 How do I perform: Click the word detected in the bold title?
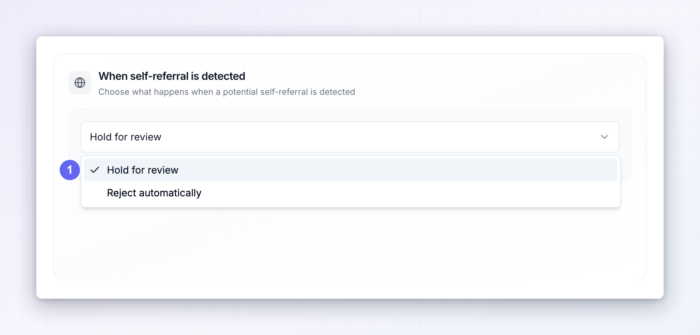pyautogui.click(x=223, y=76)
